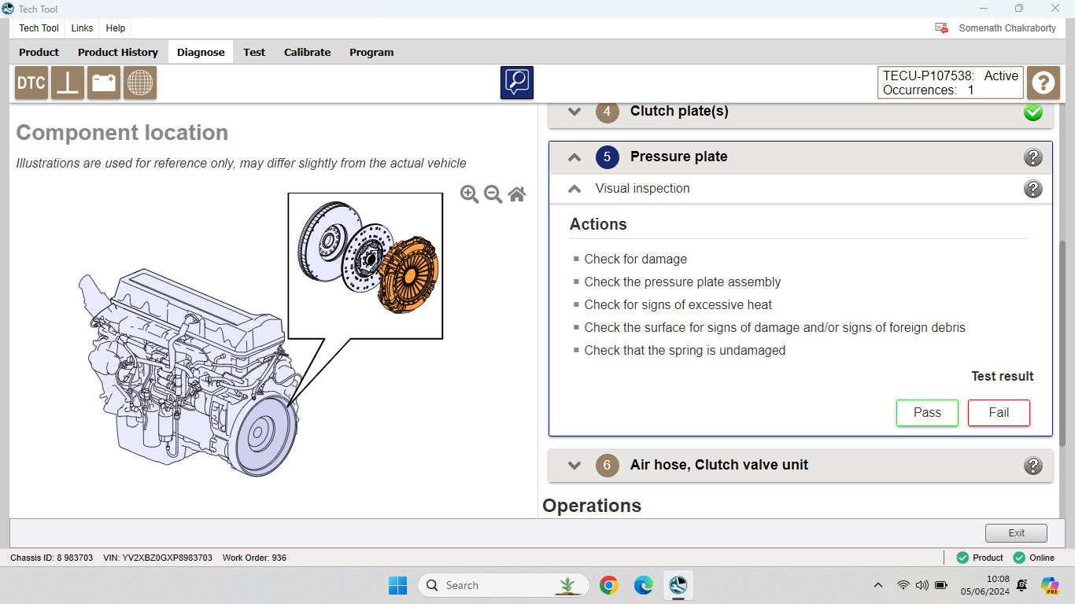Open the Links menu
Image resolution: width=1075 pixels, height=604 pixels.
click(82, 28)
